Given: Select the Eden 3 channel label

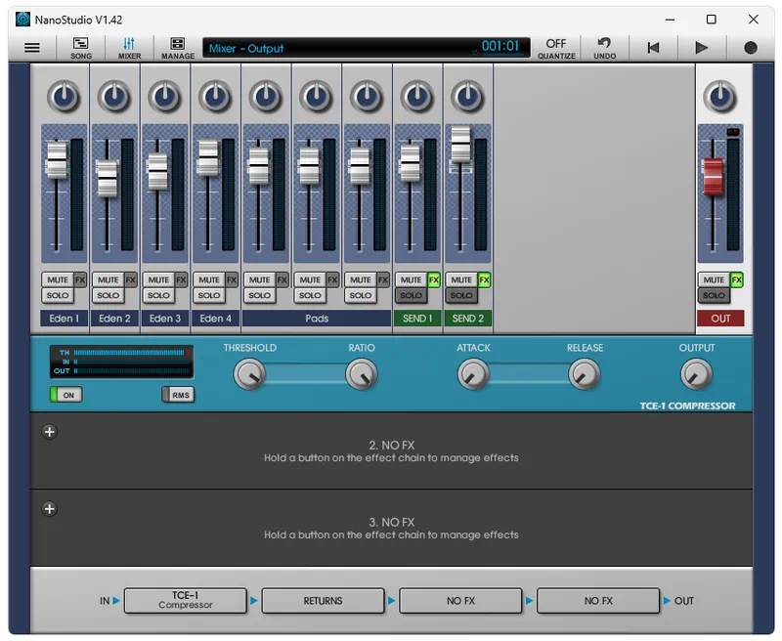Looking at the screenshot, I should 164,318.
